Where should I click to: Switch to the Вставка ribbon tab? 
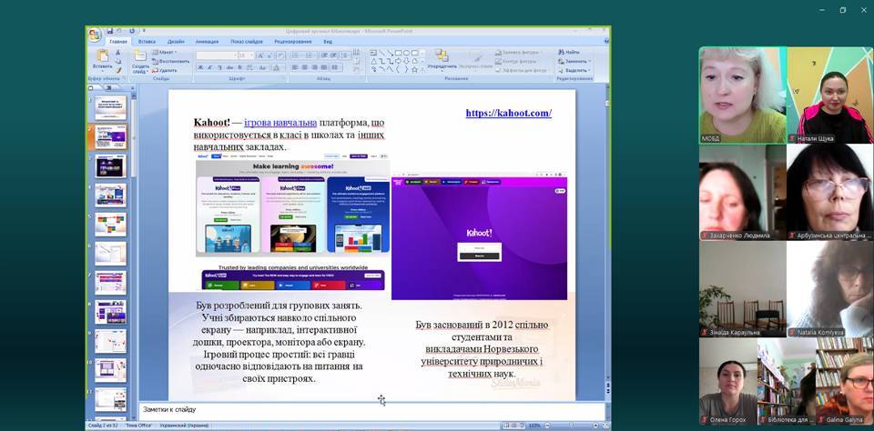[x=147, y=42]
